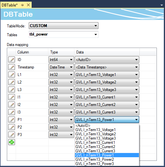Click the L1 column name cell
Viewport: 165px width, 167px height.
[32, 75]
